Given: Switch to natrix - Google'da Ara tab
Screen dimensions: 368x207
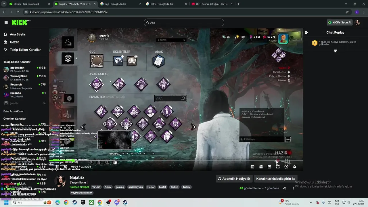Looking at the screenshot, I should pos(166,4).
